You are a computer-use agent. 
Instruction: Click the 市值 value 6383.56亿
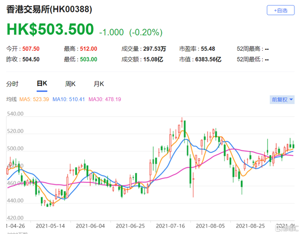[x=208, y=59]
